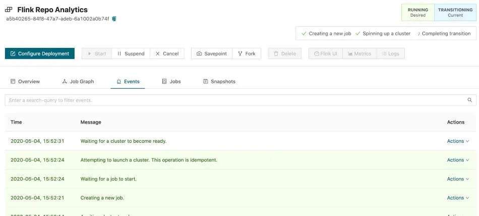Click the deployment ID text a5b40265-84f8-47a7
This screenshot has height=216, width=479.
pos(57,19)
